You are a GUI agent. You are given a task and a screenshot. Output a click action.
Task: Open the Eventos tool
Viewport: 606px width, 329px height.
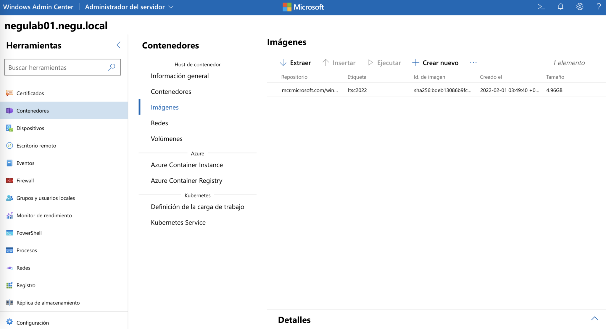pos(25,163)
